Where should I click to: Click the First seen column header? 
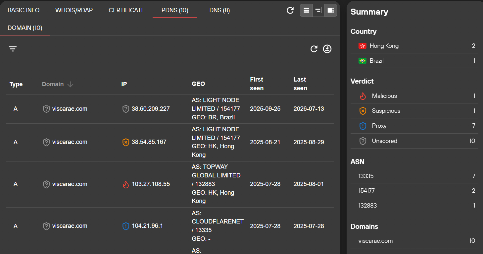point(257,84)
